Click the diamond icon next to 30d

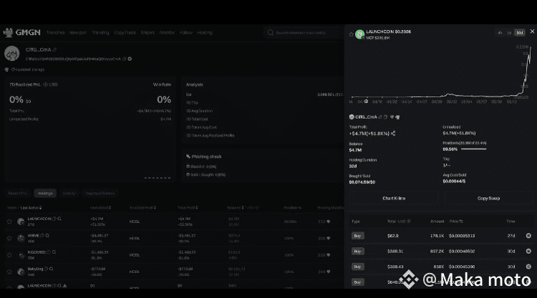pyautogui.click(x=329, y=238)
